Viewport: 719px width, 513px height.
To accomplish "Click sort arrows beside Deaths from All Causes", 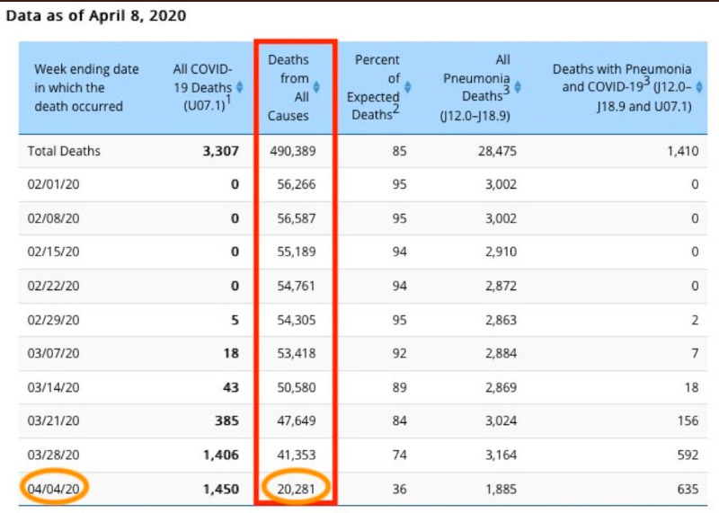I will [x=316, y=87].
